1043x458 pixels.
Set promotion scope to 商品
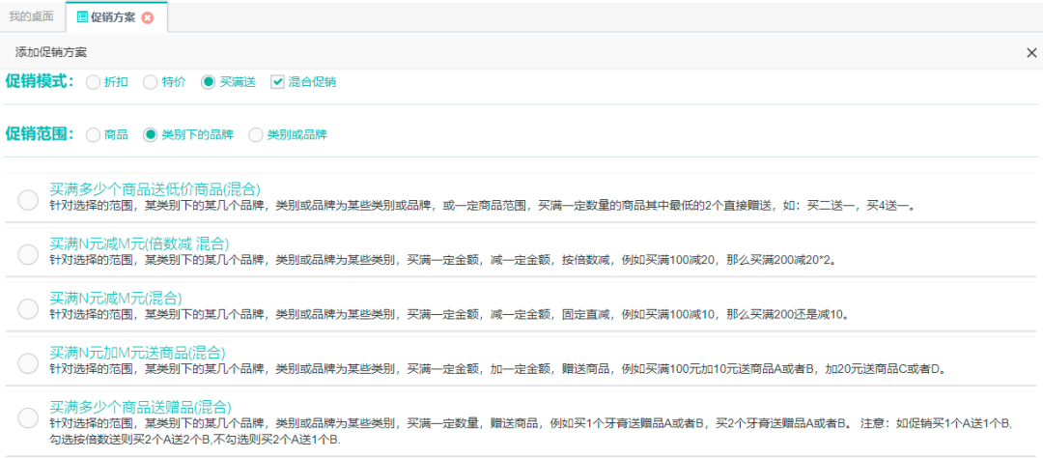coord(93,135)
